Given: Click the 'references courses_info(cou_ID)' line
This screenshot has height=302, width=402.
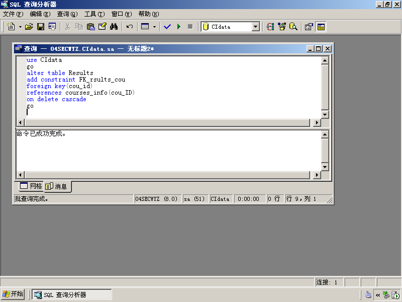Looking at the screenshot, I should tap(81, 93).
